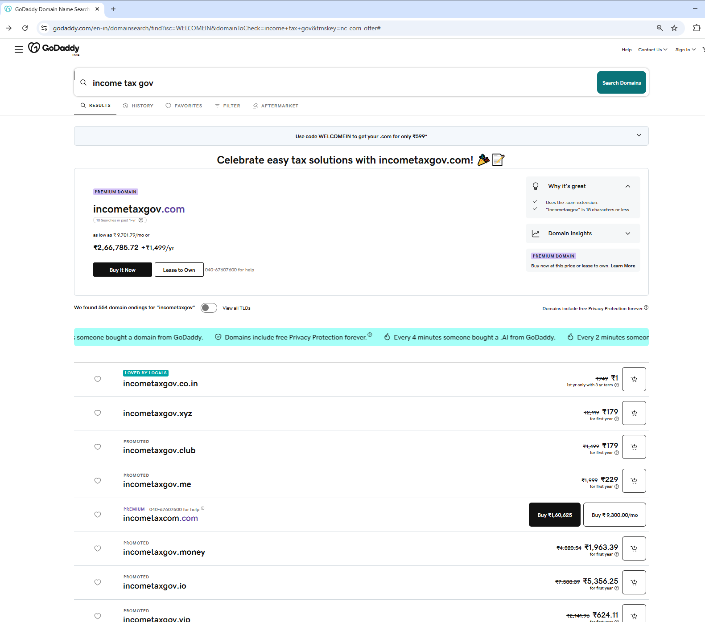
Task: Favorite incometaxgov.club with the heart
Action: tap(98, 447)
